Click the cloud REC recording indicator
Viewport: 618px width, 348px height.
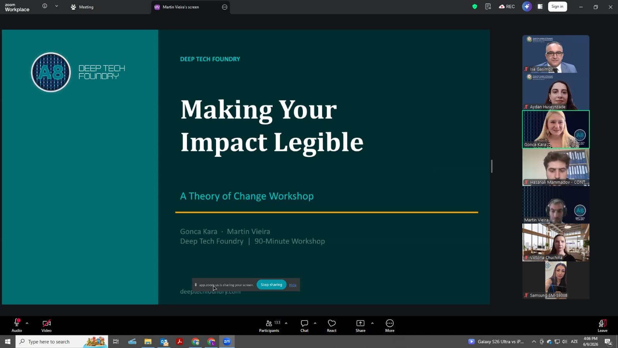(507, 7)
